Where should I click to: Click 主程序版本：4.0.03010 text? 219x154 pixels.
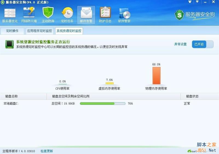tap(19, 151)
